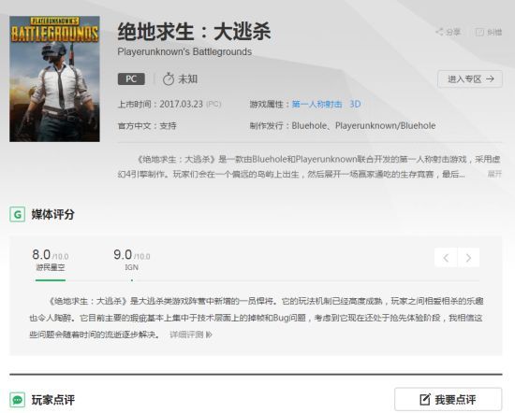Click the 玩家点评 section heading
Image resolution: width=515 pixels, height=413 pixels.
tap(52, 400)
